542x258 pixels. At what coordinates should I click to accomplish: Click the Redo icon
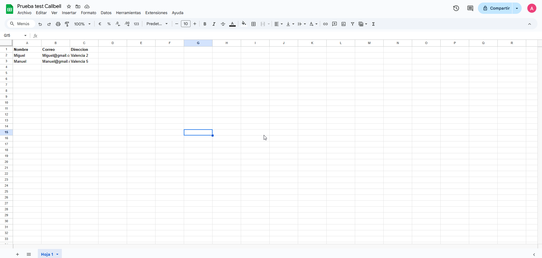coord(49,24)
